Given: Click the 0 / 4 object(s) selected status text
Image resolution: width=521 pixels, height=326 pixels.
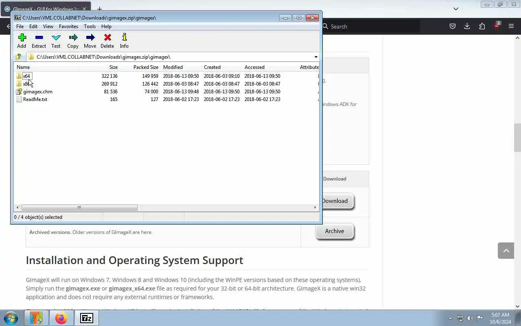Looking at the screenshot, I should coord(38,217).
